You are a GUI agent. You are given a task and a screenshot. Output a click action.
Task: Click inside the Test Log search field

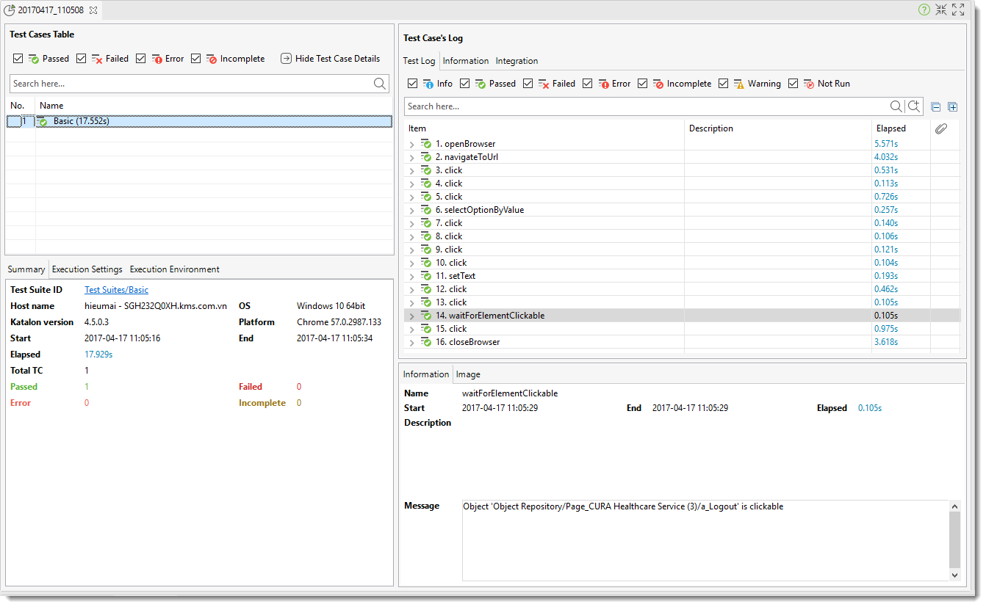tap(647, 106)
